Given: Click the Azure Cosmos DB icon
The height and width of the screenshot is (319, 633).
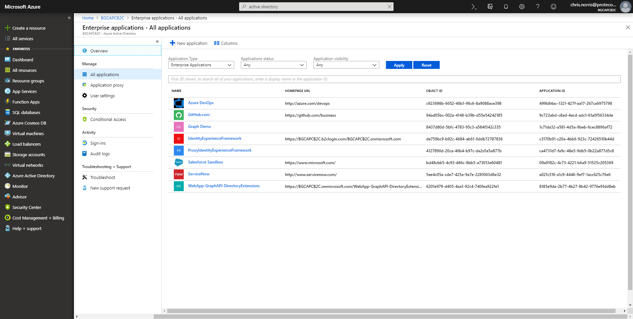Looking at the screenshot, I should (8, 123).
